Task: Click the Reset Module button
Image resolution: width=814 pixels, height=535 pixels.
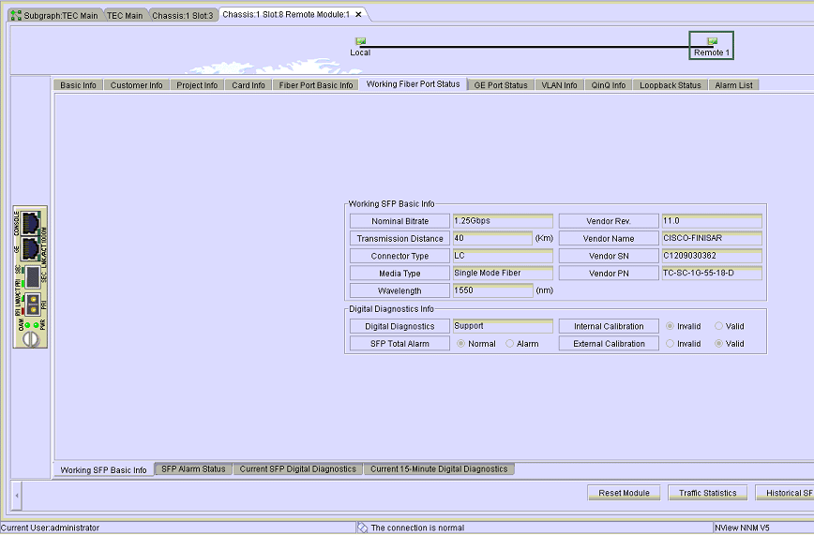Action: pyautogui.click(x=624, y=493)
